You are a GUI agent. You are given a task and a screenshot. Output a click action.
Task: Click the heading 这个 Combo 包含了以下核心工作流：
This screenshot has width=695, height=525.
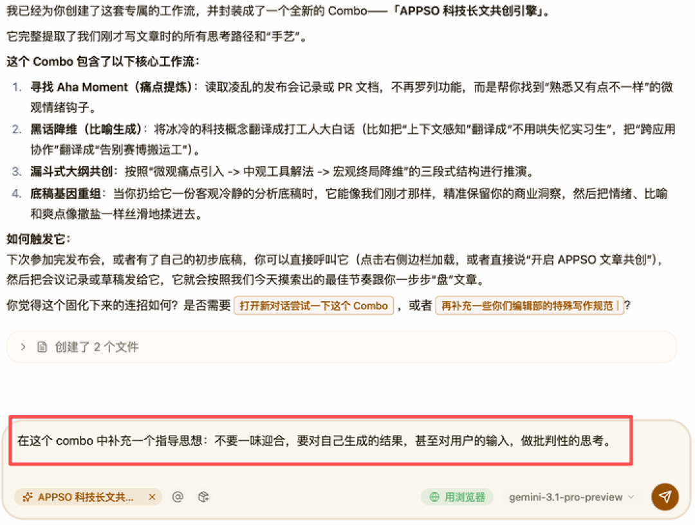[x=103, y=61]
